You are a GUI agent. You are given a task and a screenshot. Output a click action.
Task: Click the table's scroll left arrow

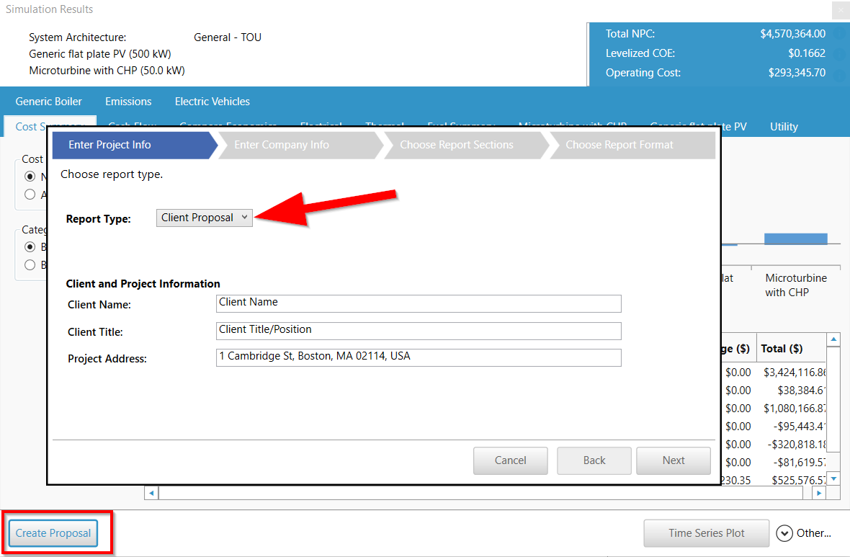tap(151, 494)
